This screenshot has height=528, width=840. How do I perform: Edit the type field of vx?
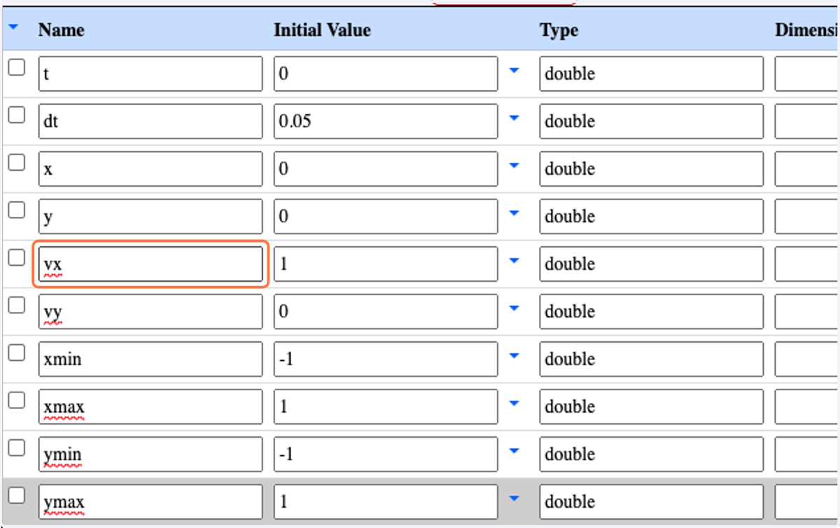point(652,264)
